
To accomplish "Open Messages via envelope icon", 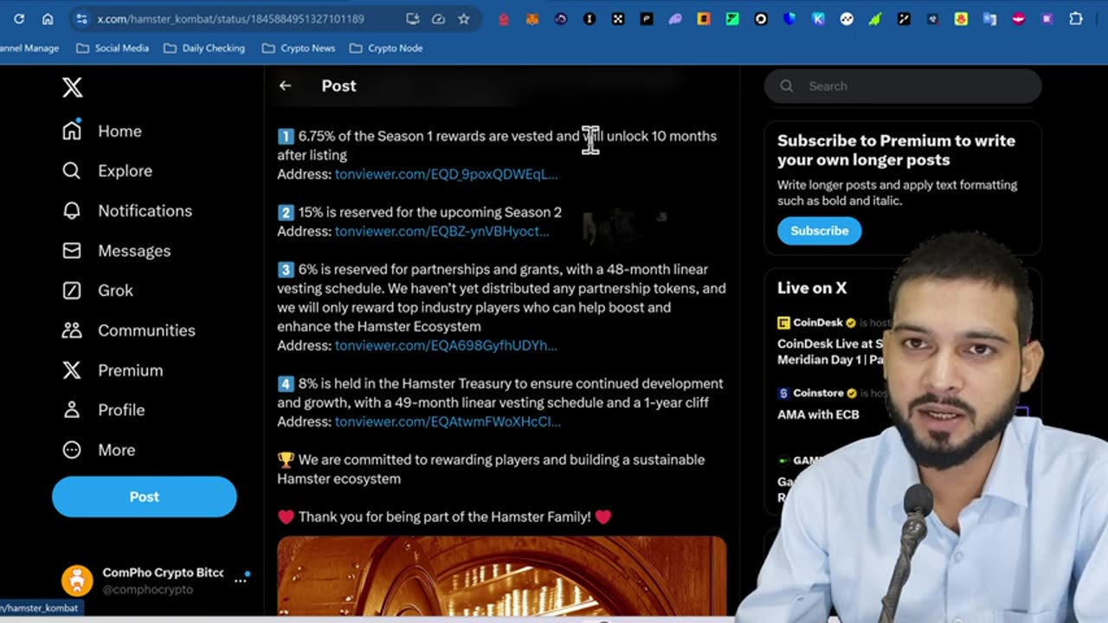I will coord(72,250).
